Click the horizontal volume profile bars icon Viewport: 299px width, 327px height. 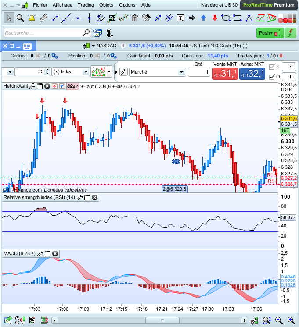(x=44, y=320)
